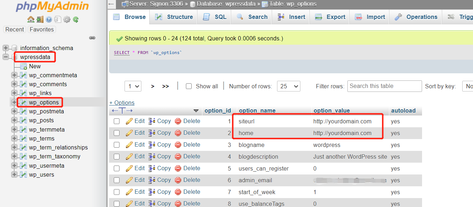Open the + Options link

click(122, 103)
